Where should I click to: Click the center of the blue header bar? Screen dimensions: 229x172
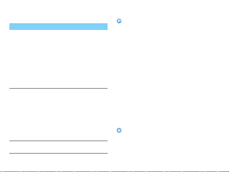point(59,27)
